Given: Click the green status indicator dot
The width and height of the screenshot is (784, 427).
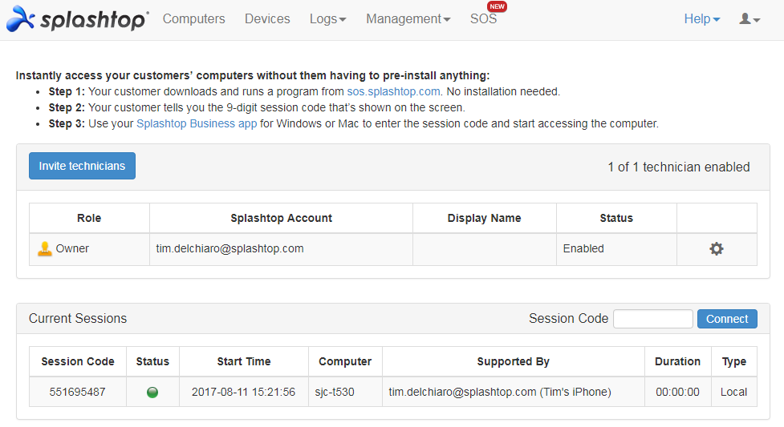Looking at the screenshot, I should (152, 393).
